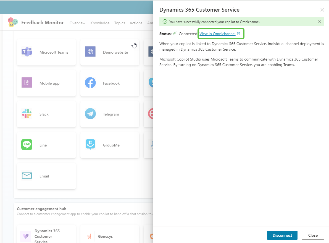Dismiss the green success notification banner
Screen dimensions: 329x243
coord(320,22)
